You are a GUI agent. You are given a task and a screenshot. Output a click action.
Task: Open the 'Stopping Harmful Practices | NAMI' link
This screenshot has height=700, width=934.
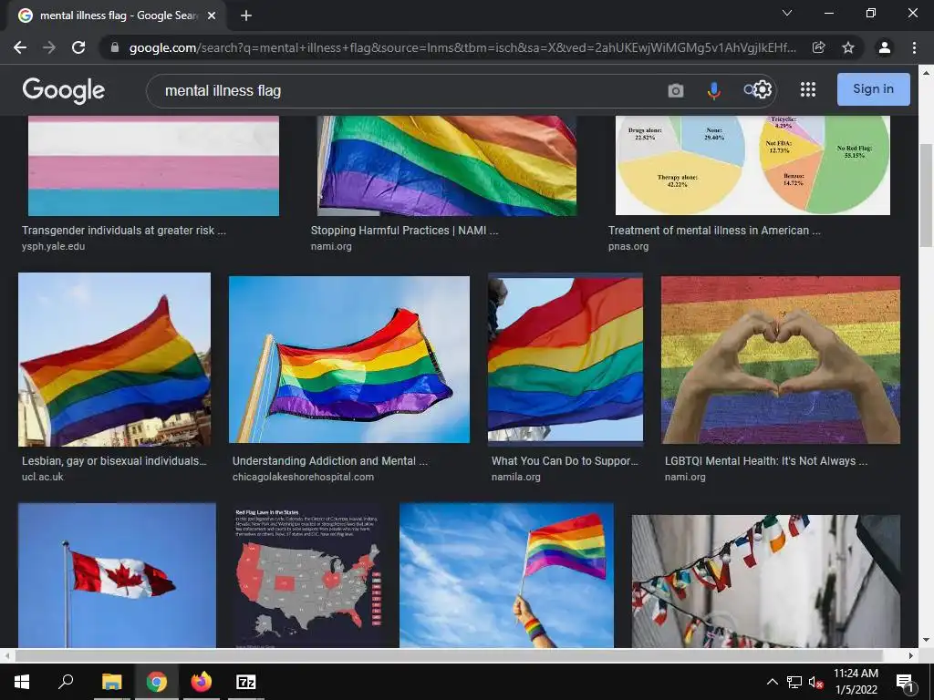point(404,231)
